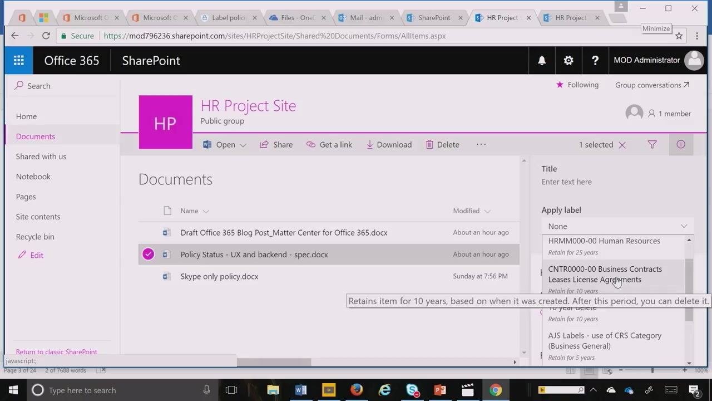712x401 pixels.
Task: Click Edit in the left navigation
Action: 31,255
